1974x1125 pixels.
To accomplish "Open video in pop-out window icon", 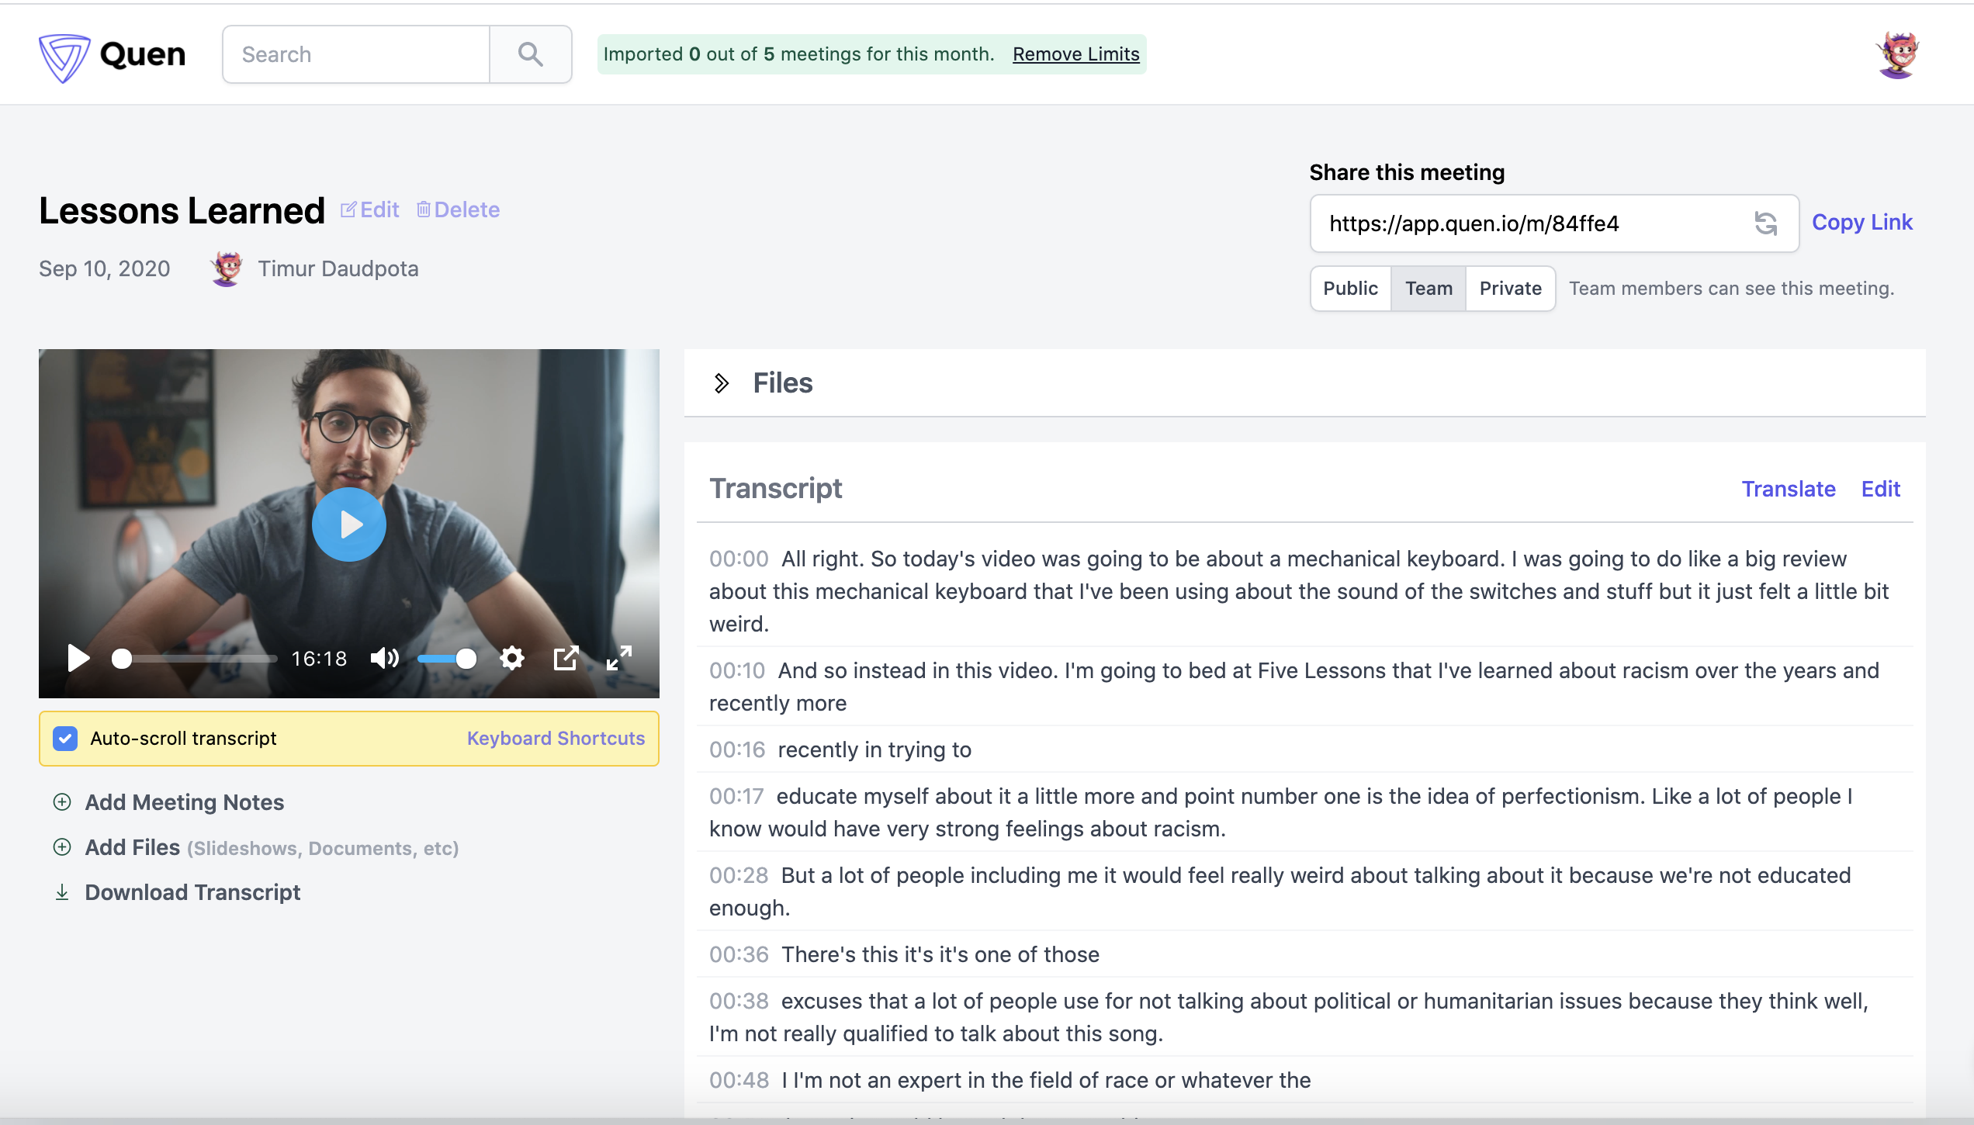I will point(566,659).
